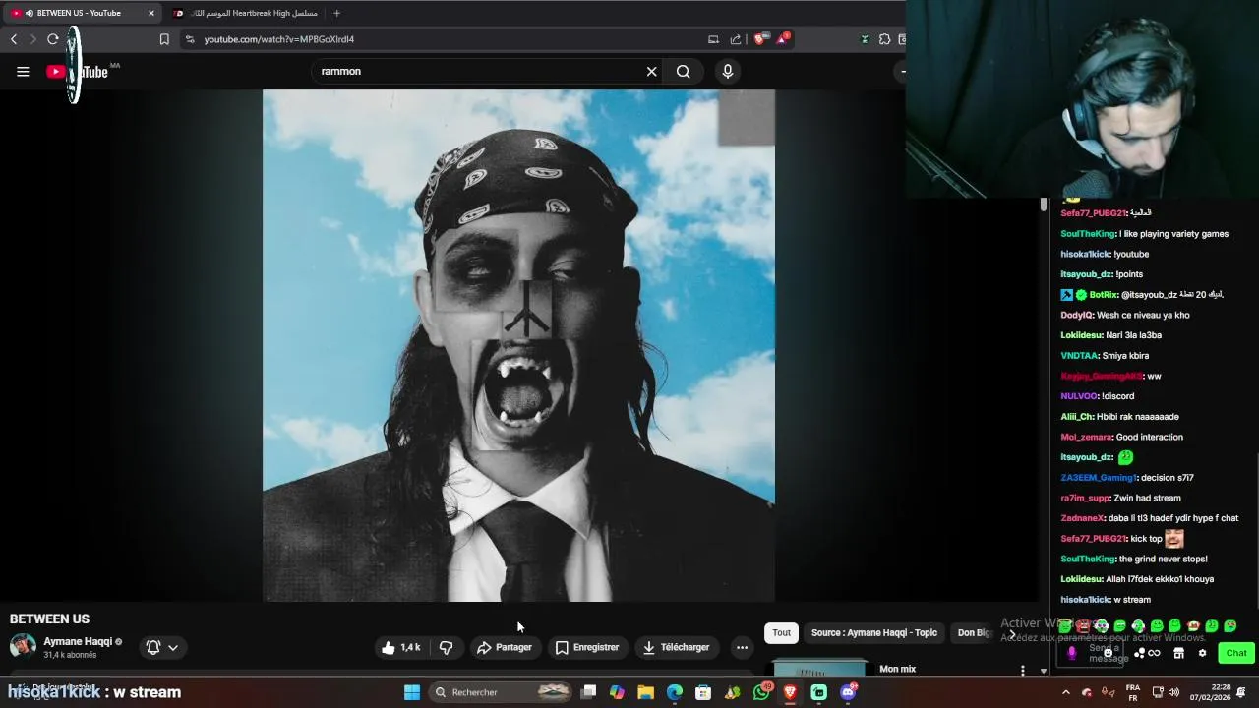Show hidden system tray icons chevron
The width and height of the screenshot is (1259, 708).
click(x=1066, y=692)
